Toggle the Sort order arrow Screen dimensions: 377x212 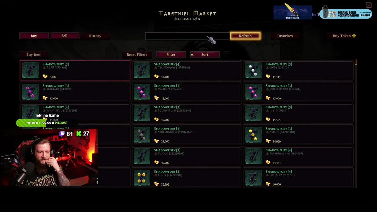(192, 54)
